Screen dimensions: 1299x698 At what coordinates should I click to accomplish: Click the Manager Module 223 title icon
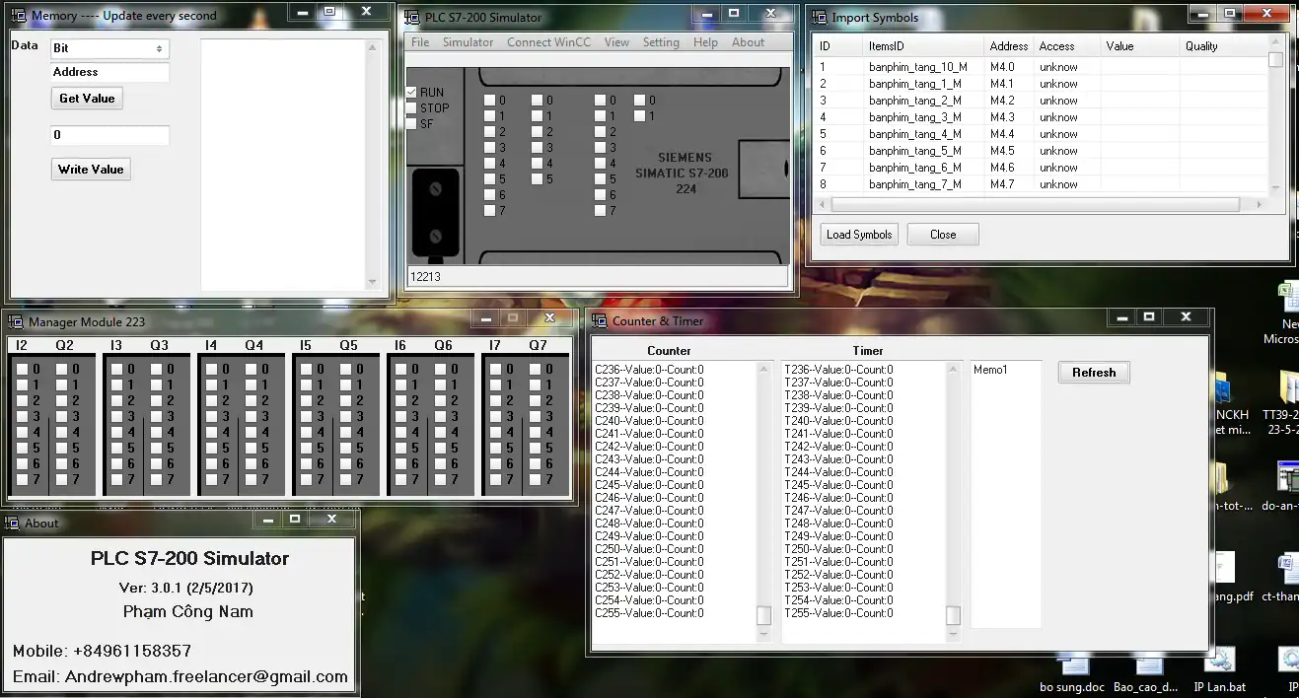(x=15, y=321)
